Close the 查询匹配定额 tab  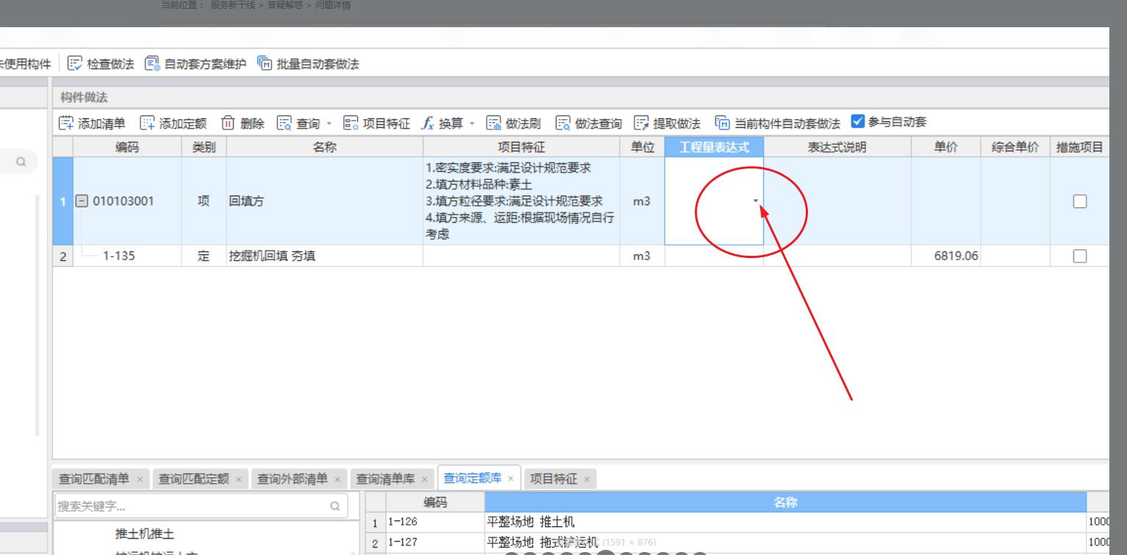click(x=240, y=480)
